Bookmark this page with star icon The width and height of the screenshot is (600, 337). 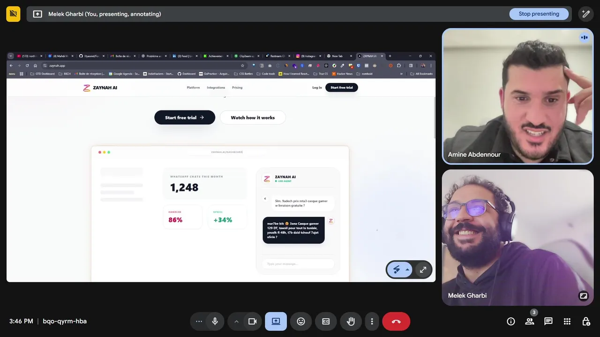[242, 66]
